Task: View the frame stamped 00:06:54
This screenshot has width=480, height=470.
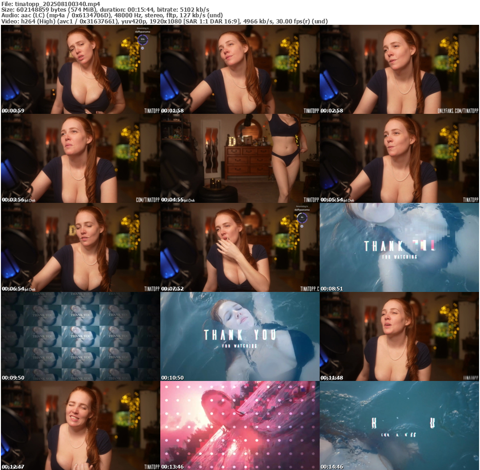Action: click(81, 247)
